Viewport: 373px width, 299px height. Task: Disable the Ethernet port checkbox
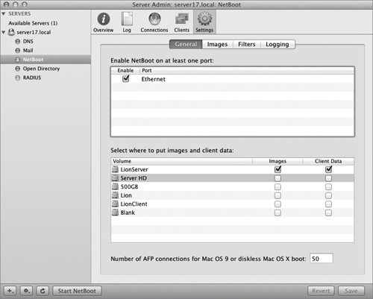(126, 79)
